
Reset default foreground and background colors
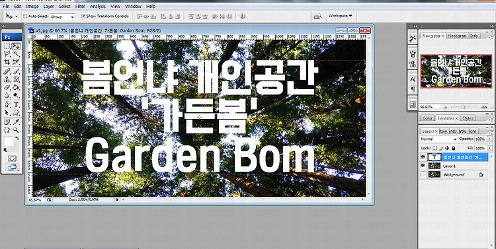click(5, 149)
